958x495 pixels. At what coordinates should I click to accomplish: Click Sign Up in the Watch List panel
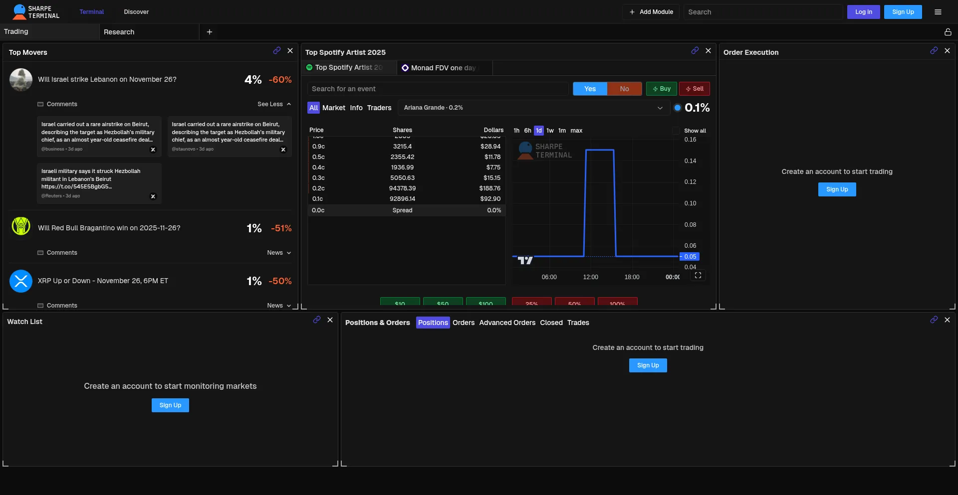(x=170, y=405)
